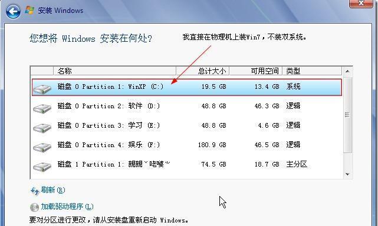Viewport: 378px width, 226px height.
Task: Click the list scrollbar down arrow
Action: pyautogui.click(x=347, y=174)
